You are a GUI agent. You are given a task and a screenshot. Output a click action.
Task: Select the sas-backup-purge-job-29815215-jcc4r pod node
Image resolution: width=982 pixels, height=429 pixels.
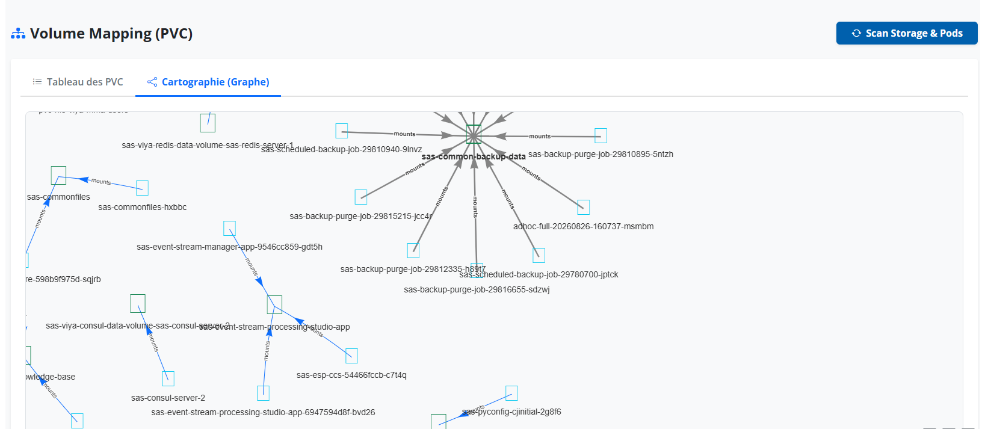click(361, 197)
